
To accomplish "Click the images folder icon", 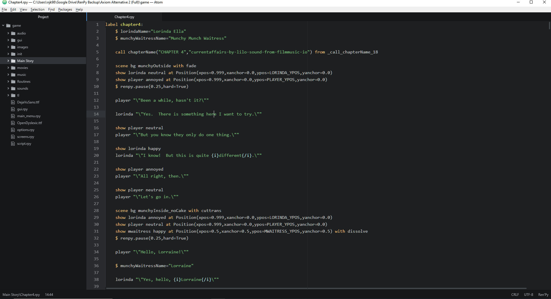I will 13,47.
